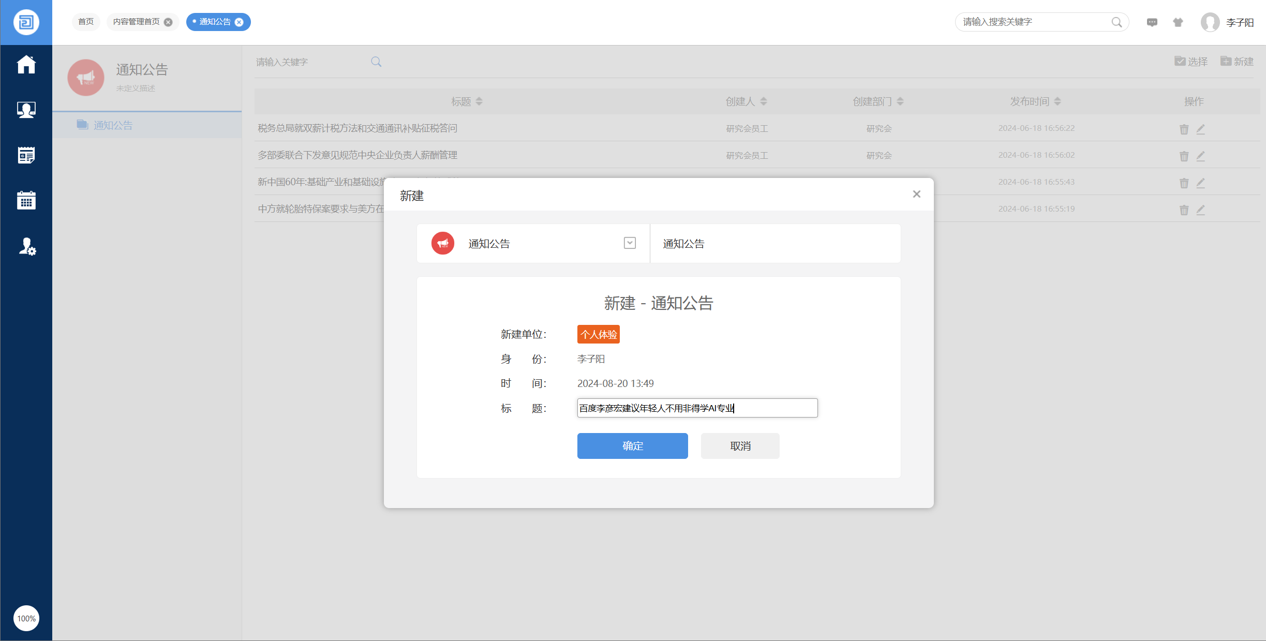
Task: Click the global search magnifier icon
Action: point(1116,22)
